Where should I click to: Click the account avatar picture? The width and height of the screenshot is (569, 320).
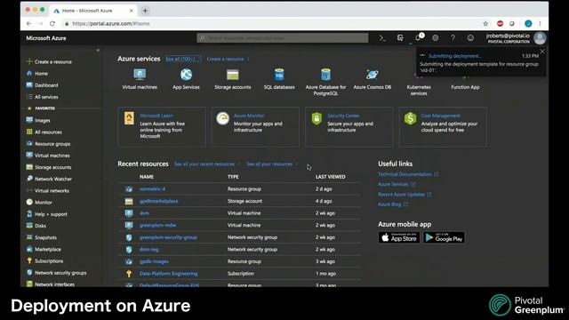540,37
